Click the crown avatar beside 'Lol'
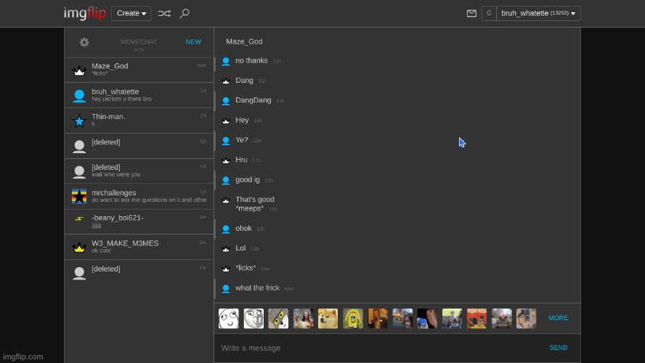645x363 pixels. [226, 249]
